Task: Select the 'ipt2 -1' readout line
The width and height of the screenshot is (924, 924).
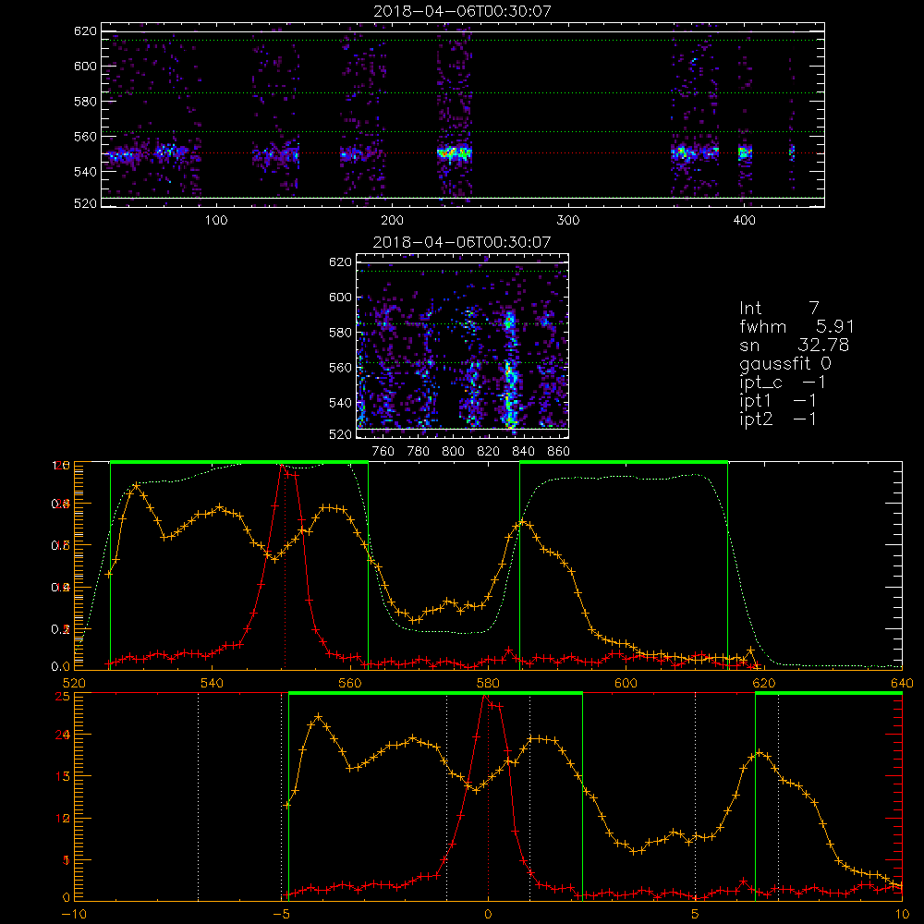Action: tap(778, 419)
